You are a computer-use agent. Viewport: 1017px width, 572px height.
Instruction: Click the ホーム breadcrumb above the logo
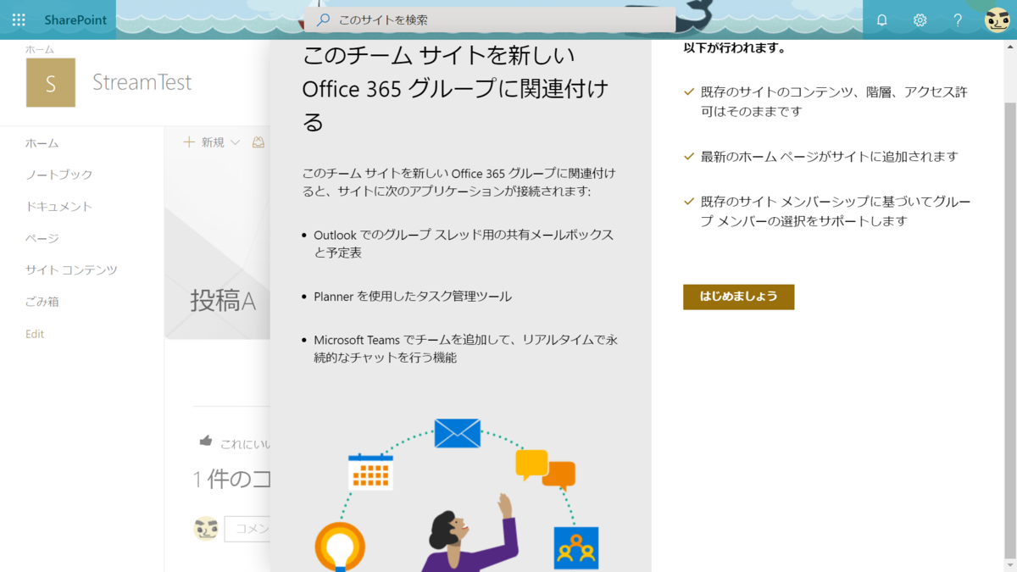point(40,50)
